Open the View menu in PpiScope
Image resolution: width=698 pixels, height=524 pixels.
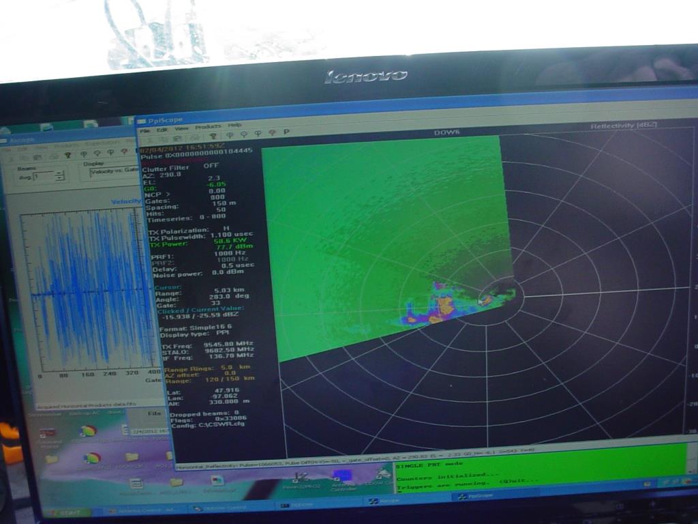click(x=181, y=128)
